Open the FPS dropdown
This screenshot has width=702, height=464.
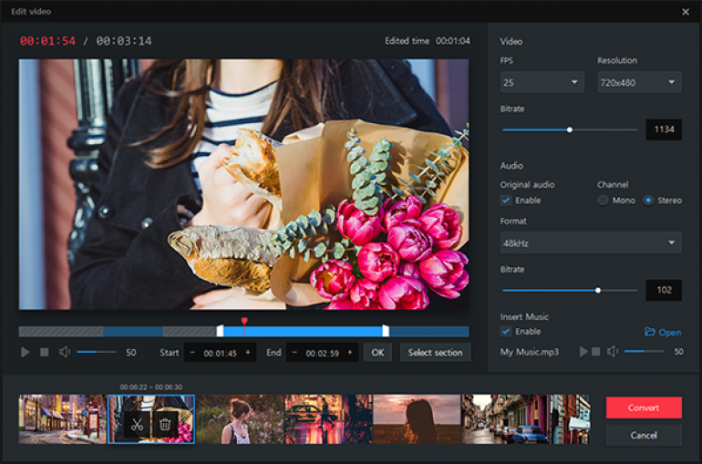coord(542,82)
